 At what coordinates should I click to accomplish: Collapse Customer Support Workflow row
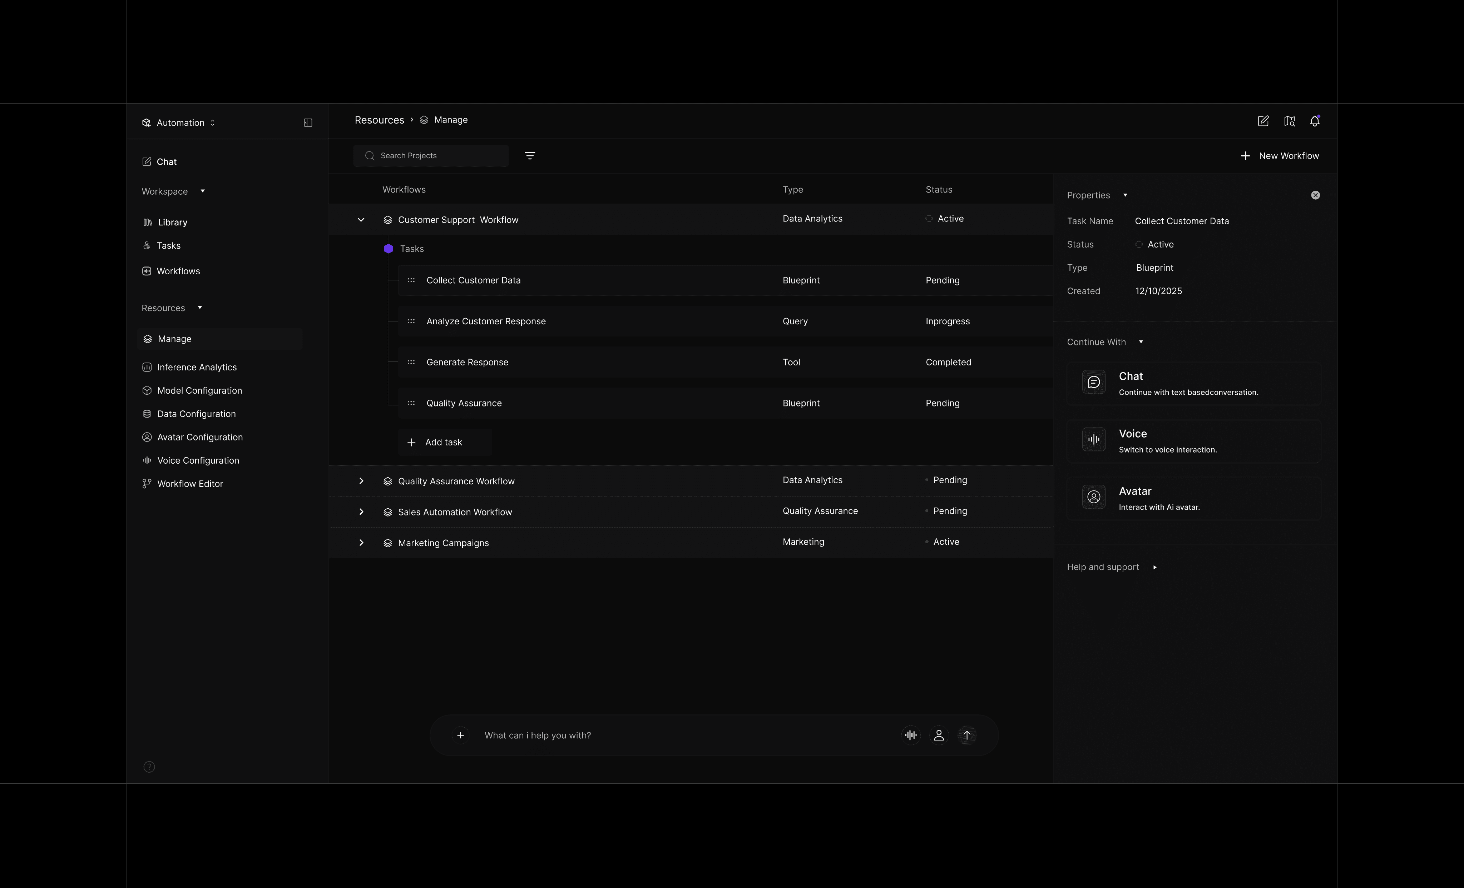(361, 220)
